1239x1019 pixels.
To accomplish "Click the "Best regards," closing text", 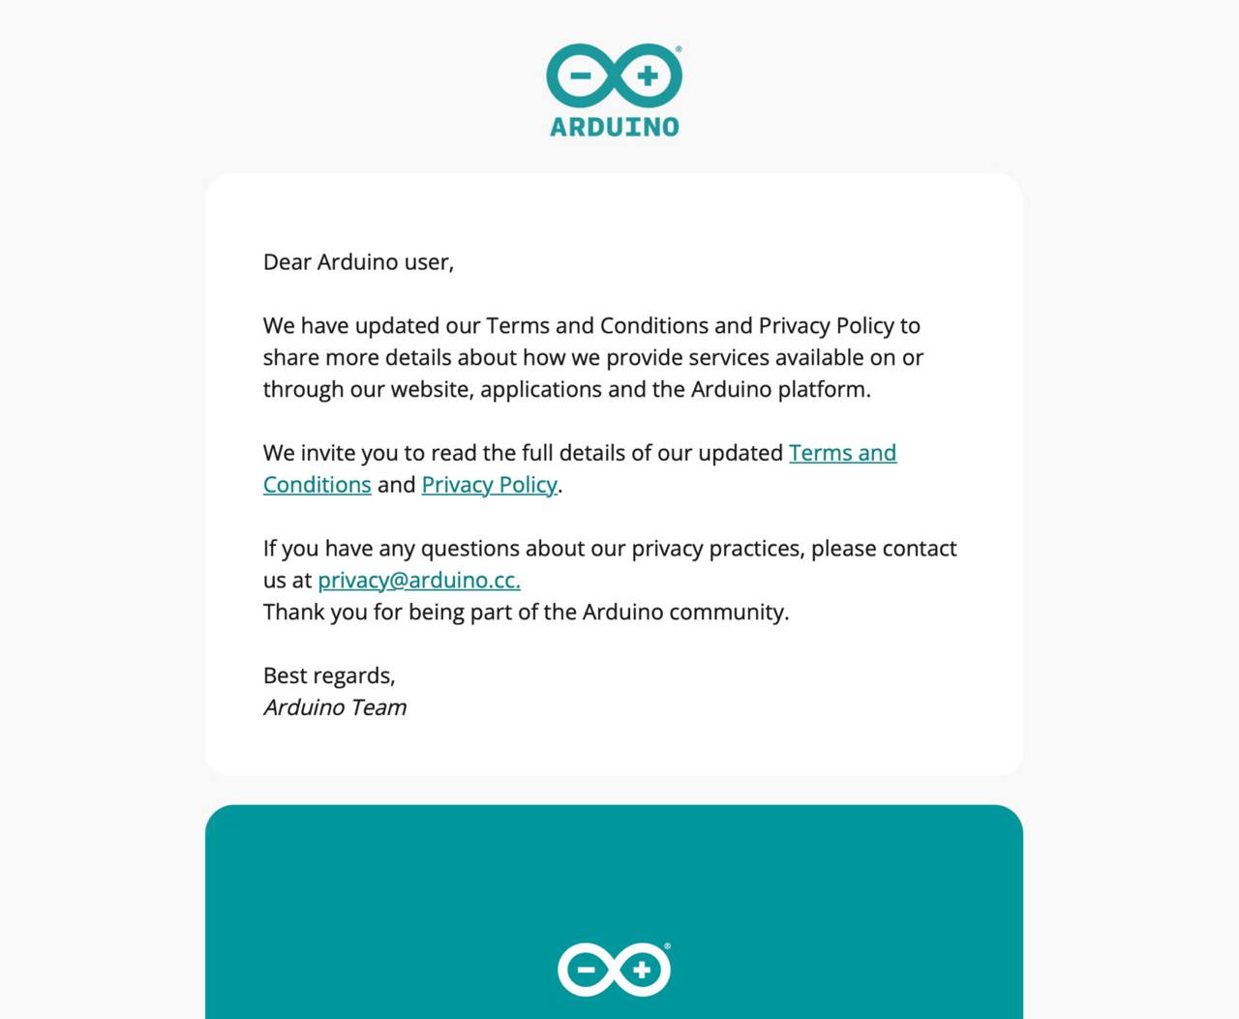I will tap(329, 675).
